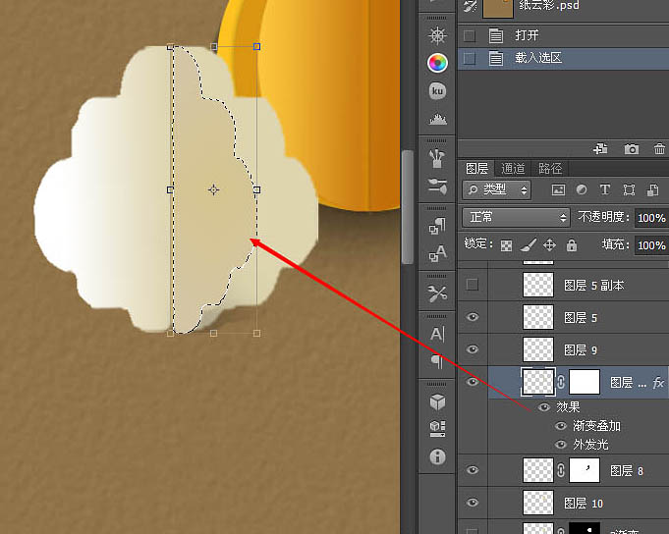This screenshot has height=534, width=669.
Task: Hide layer 图层 5
Action: [x=473, y=317]
